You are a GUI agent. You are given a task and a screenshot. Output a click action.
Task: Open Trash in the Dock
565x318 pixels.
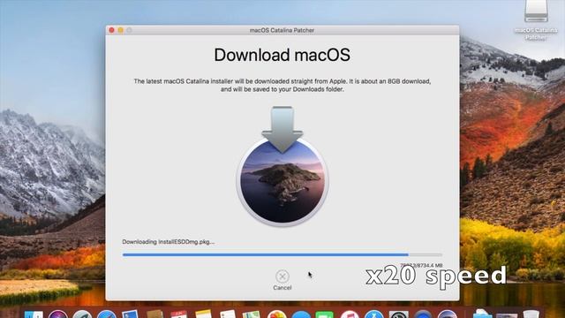(x=531, y=314)
